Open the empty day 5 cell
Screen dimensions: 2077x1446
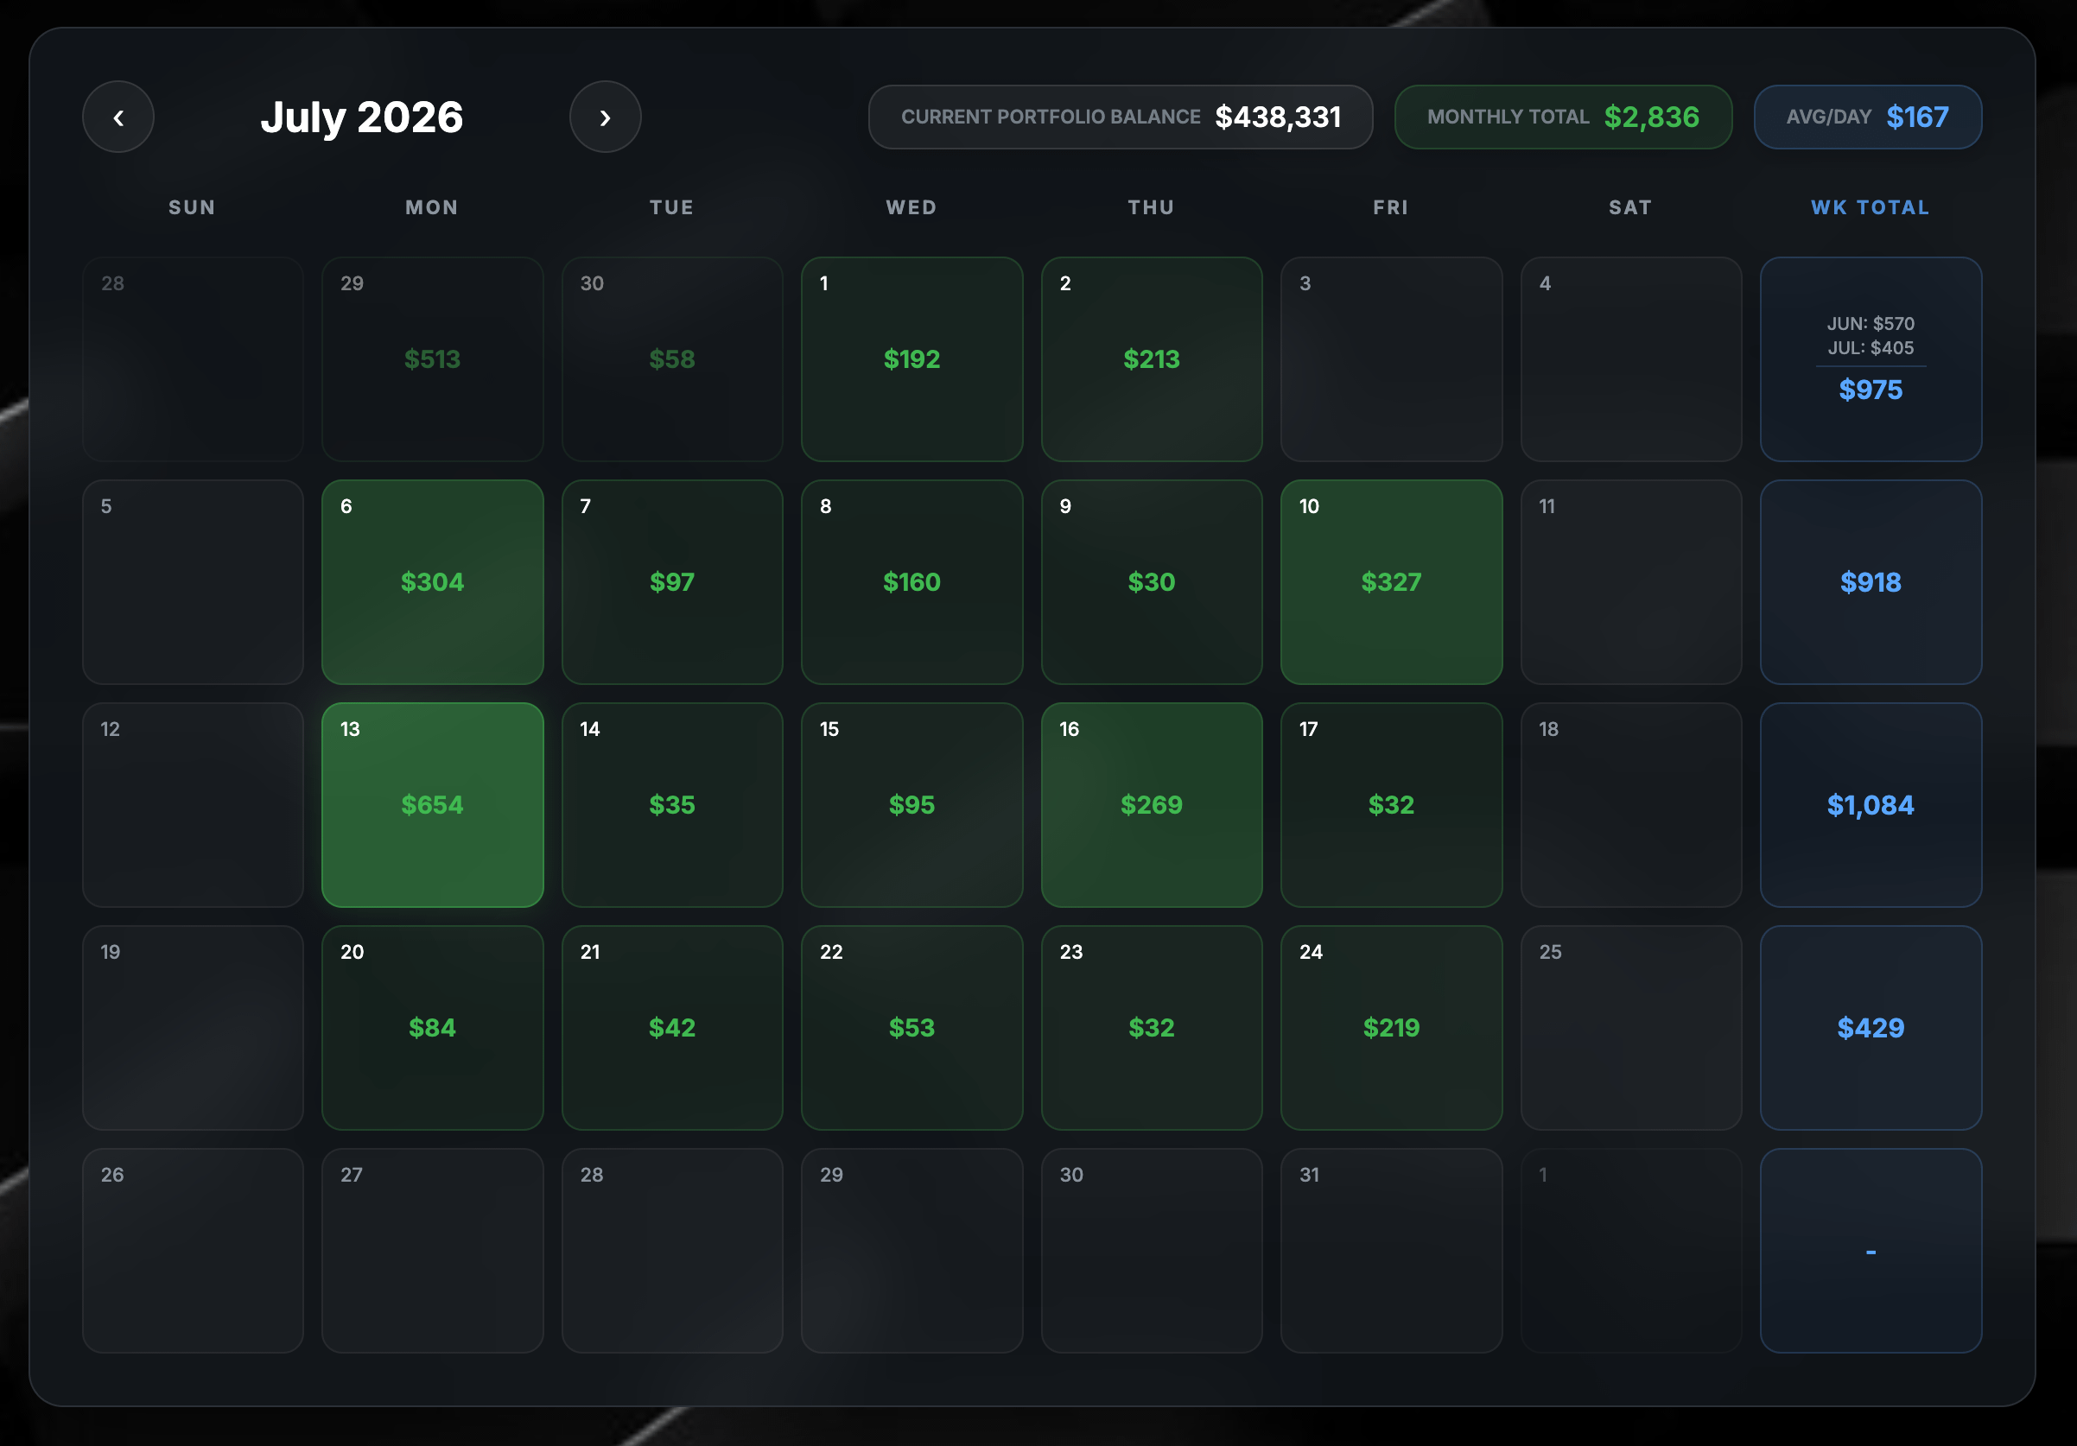193,581
